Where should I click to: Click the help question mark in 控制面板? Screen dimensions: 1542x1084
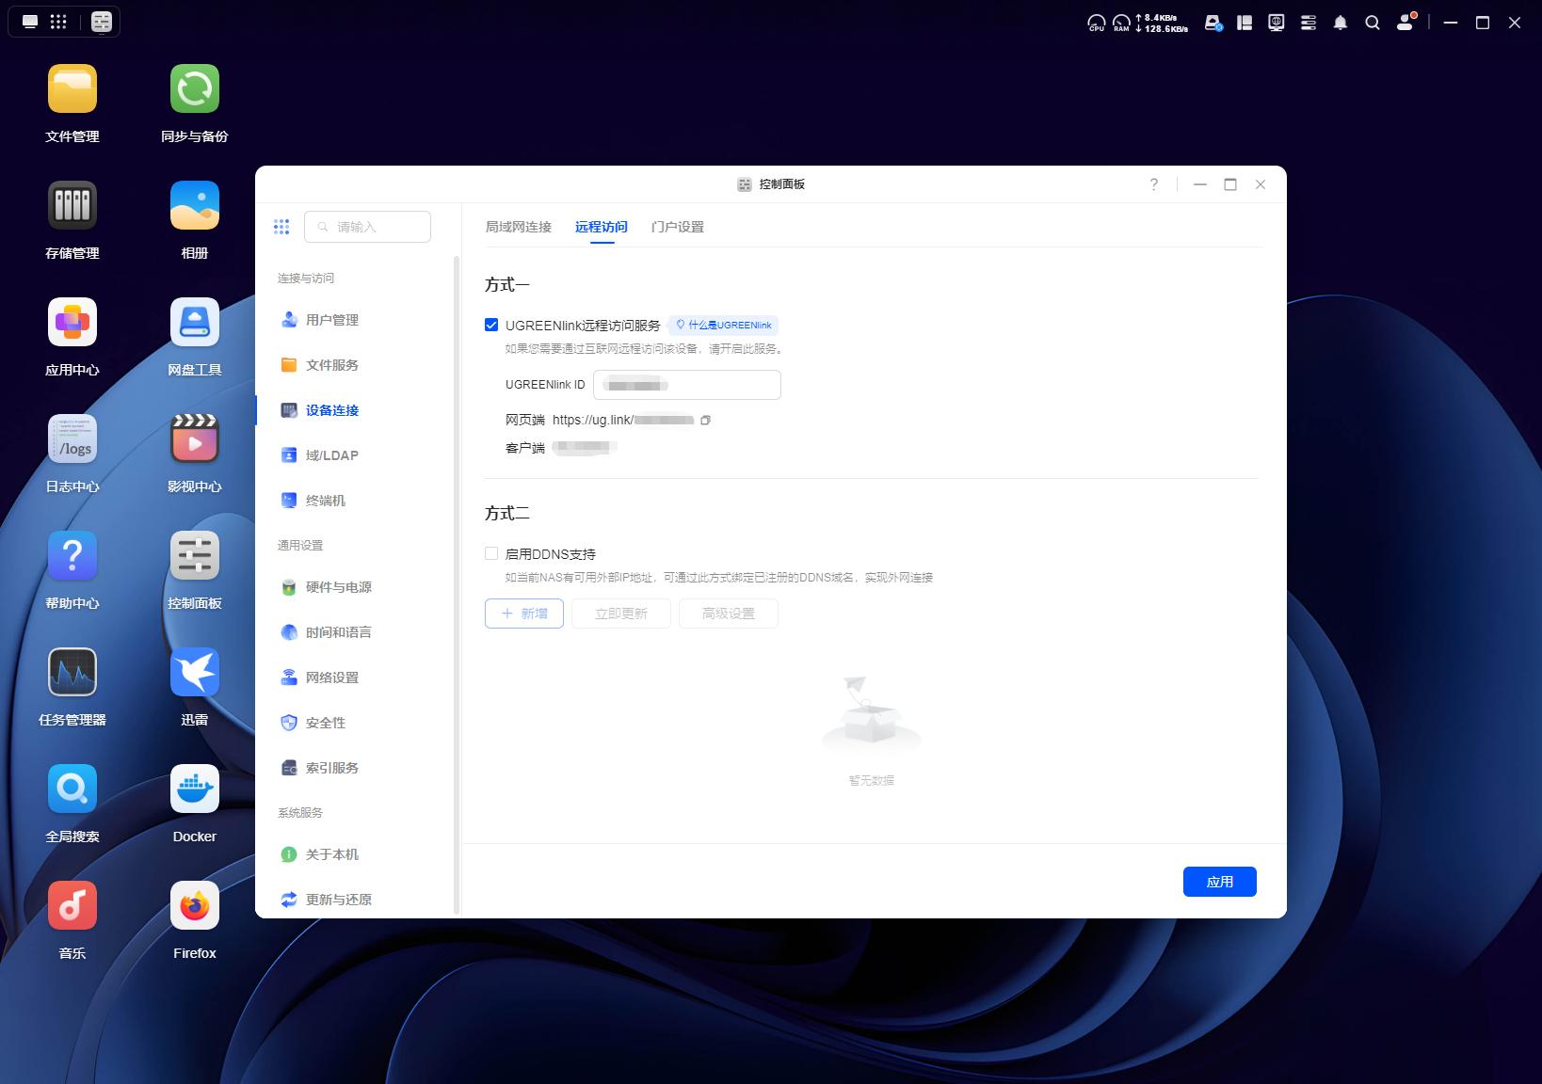pos(1154,184)
